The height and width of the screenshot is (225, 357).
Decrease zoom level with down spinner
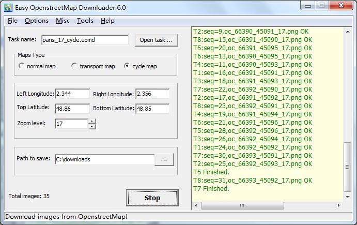tap(92, 127)
